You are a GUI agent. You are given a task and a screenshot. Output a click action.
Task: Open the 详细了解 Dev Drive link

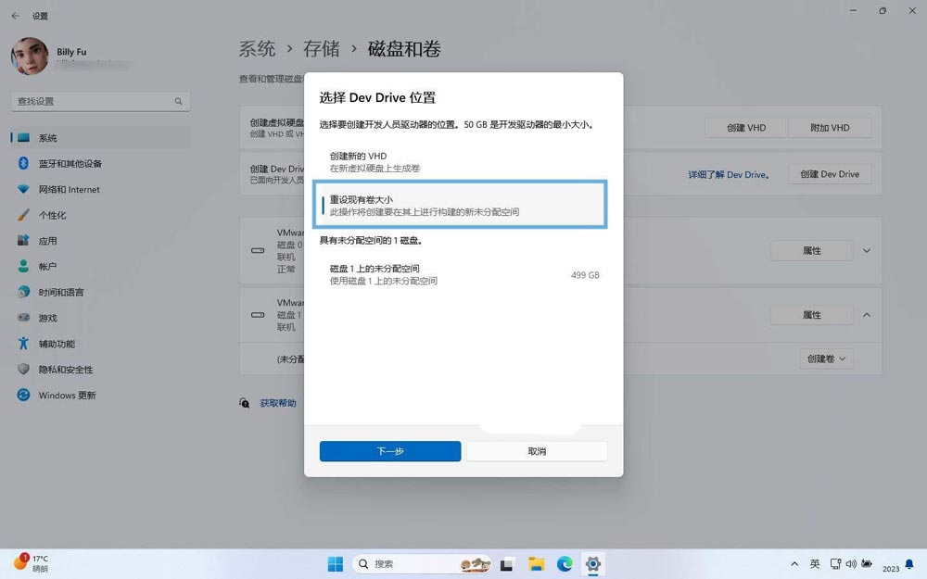pos(729,174)
